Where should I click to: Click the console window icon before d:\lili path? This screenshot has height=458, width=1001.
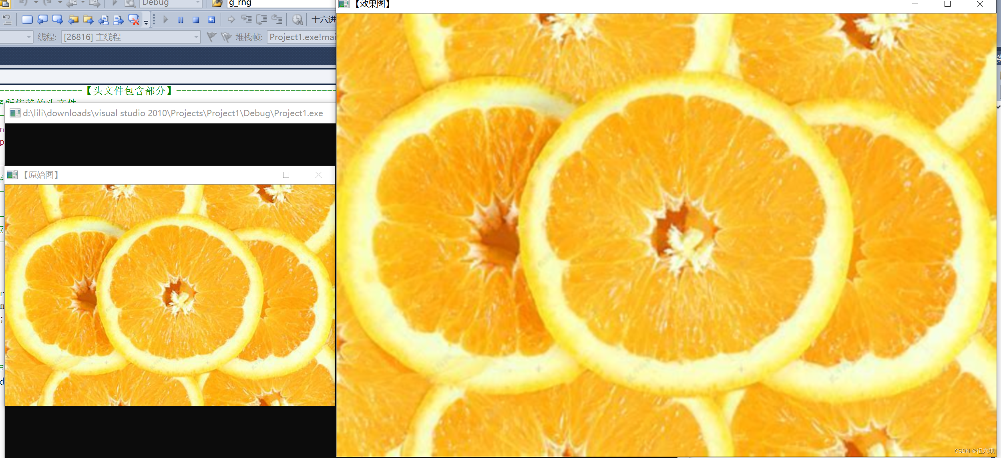15,113
